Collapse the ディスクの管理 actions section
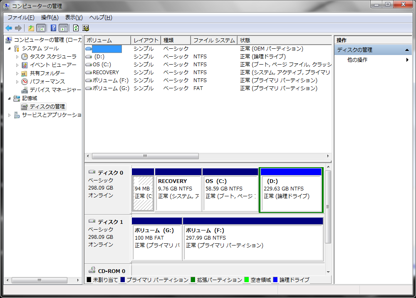This screenshot has height=298, width=416. point(407,50)
